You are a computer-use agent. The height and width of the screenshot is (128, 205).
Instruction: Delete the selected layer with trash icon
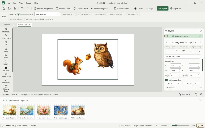point(183,51)
